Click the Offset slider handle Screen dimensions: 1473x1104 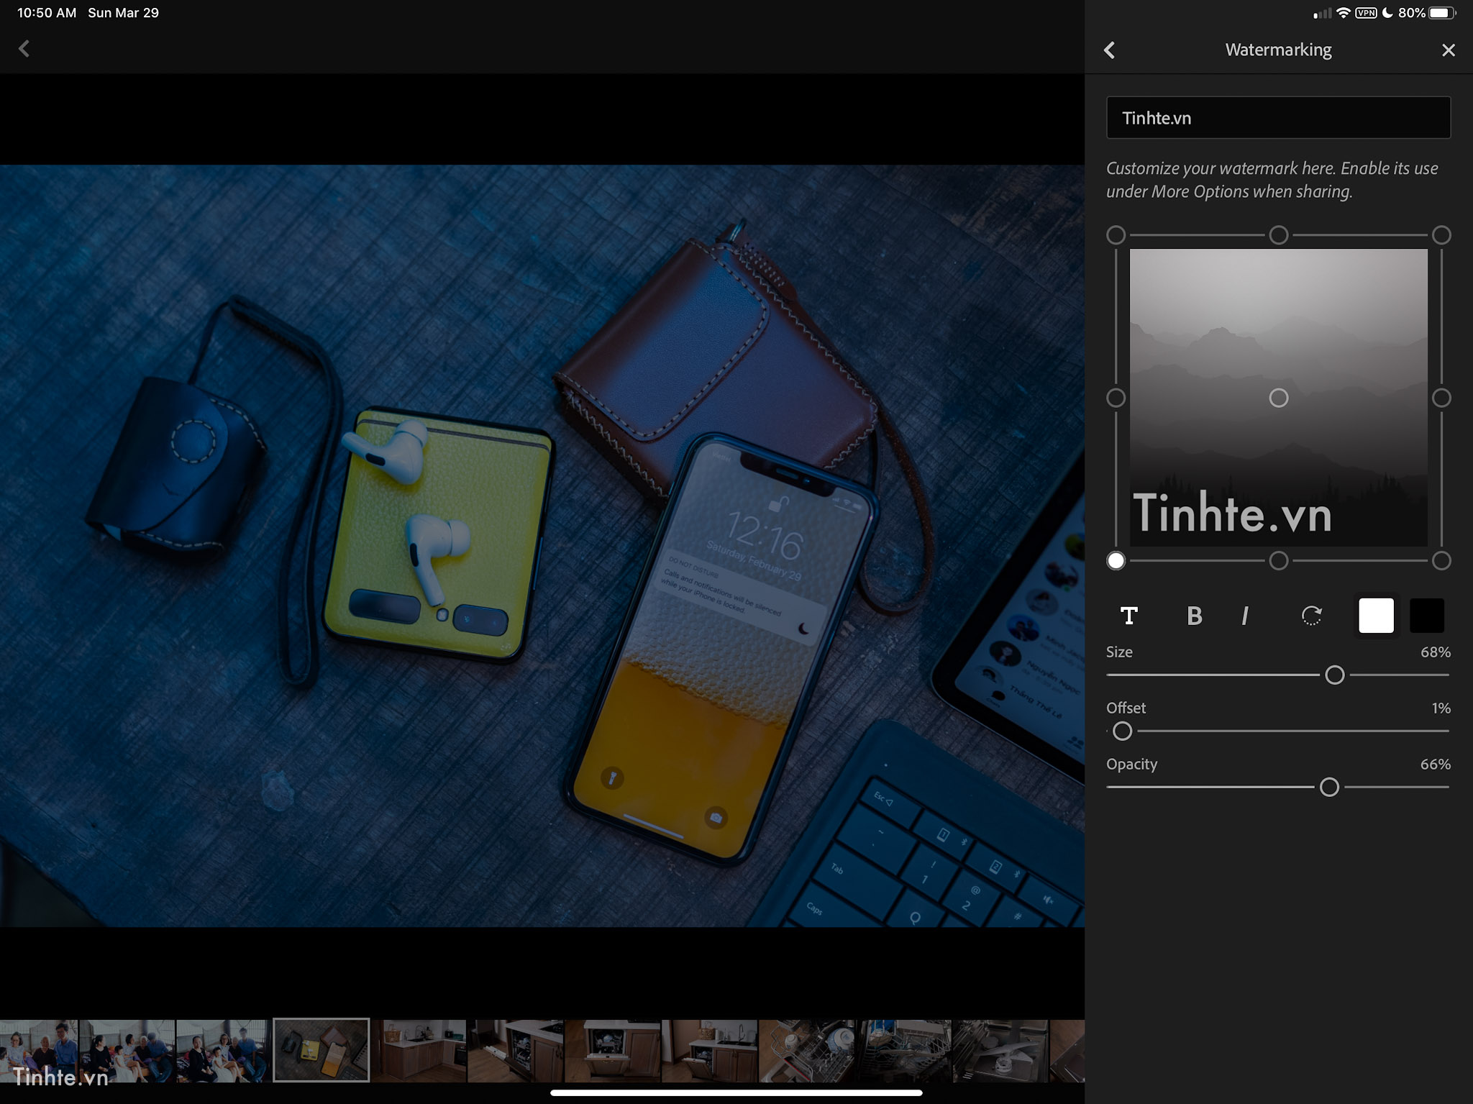pyautogui.click(x=1122, y=731)
